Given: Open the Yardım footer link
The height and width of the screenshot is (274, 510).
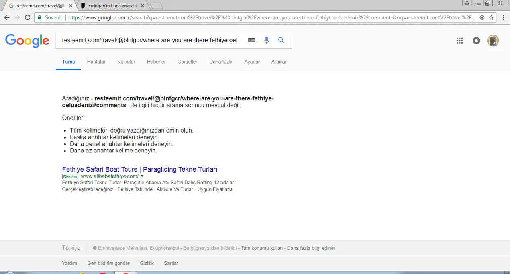Looking at the screenshot, I should point(70,263).
